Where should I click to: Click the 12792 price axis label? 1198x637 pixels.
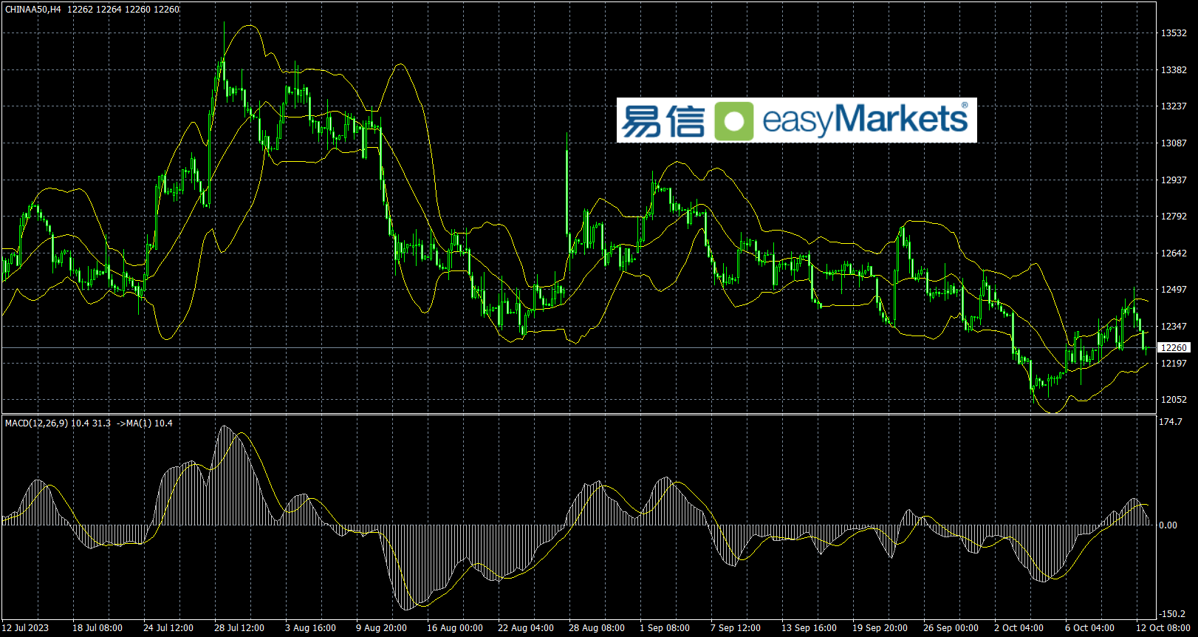[1174, 217]
